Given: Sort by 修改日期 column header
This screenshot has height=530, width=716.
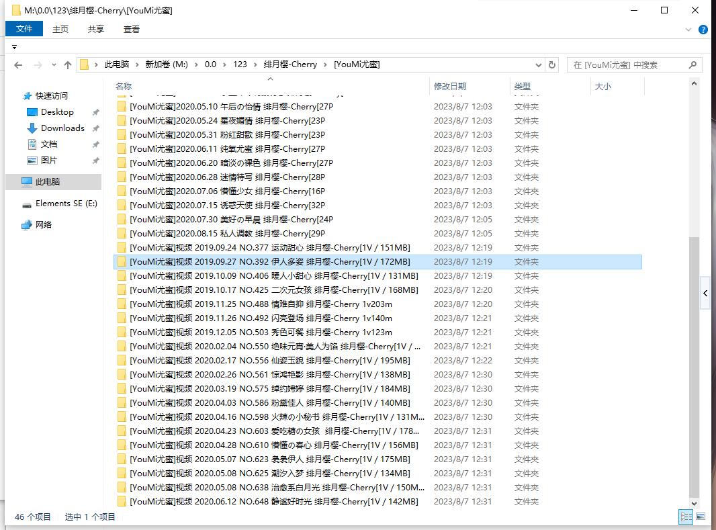Looking at the screenshot, I should (x=450, y=86).
